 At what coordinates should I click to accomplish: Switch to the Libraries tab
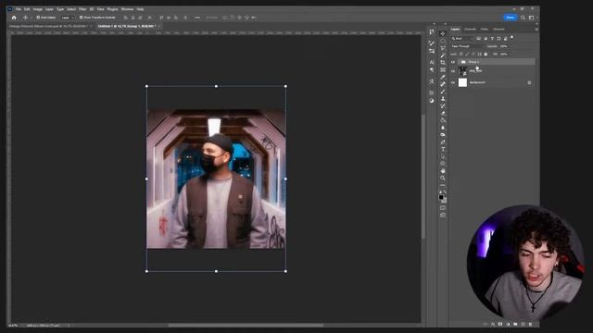click(x=498, y=29)
